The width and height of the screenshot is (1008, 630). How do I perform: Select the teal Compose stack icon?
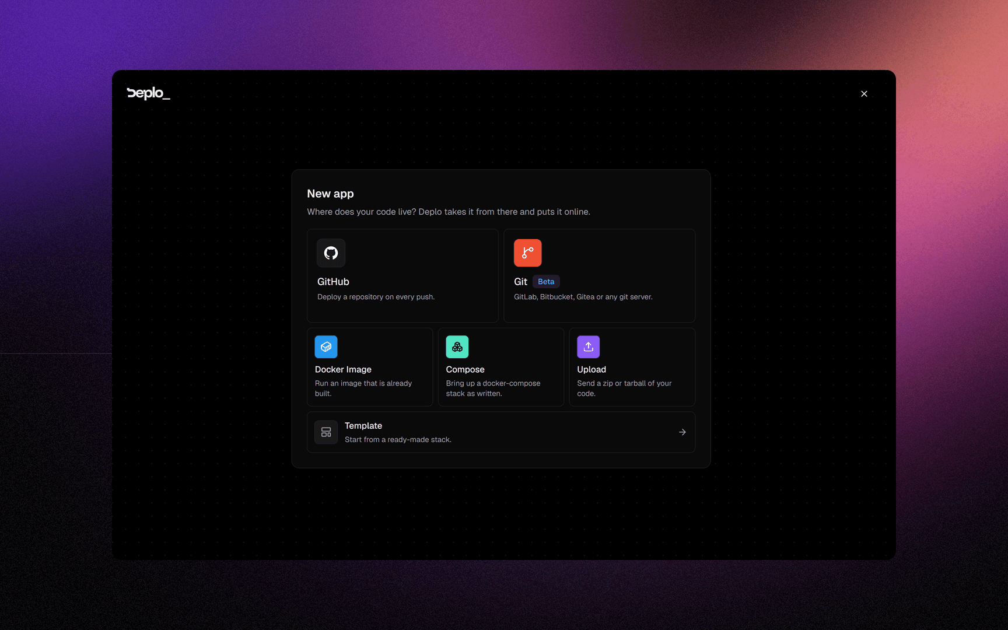[457, 346]
